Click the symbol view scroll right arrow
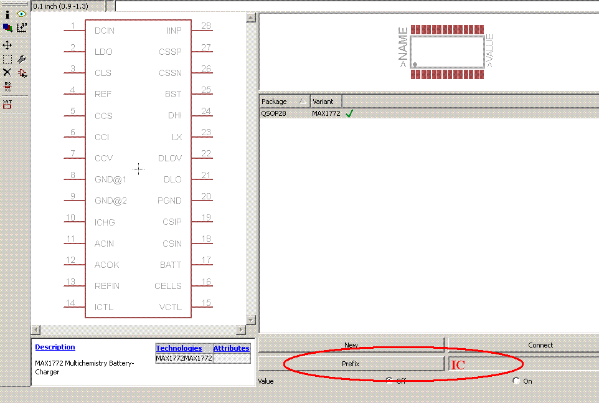 [241, 330]
